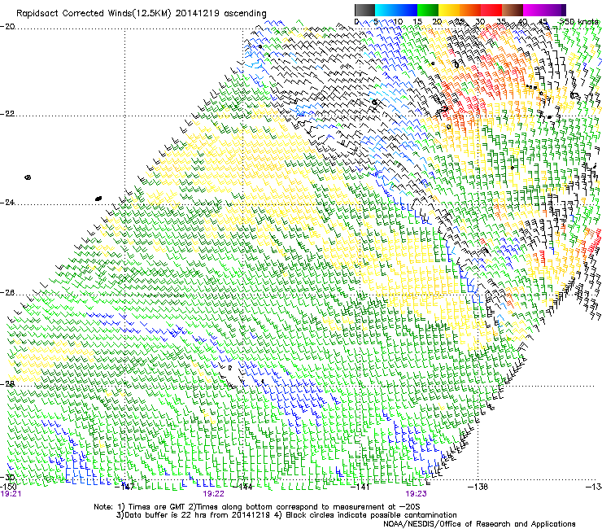
Task: Click the longitude axis label '-138'
Action: (x=478, y=487)
